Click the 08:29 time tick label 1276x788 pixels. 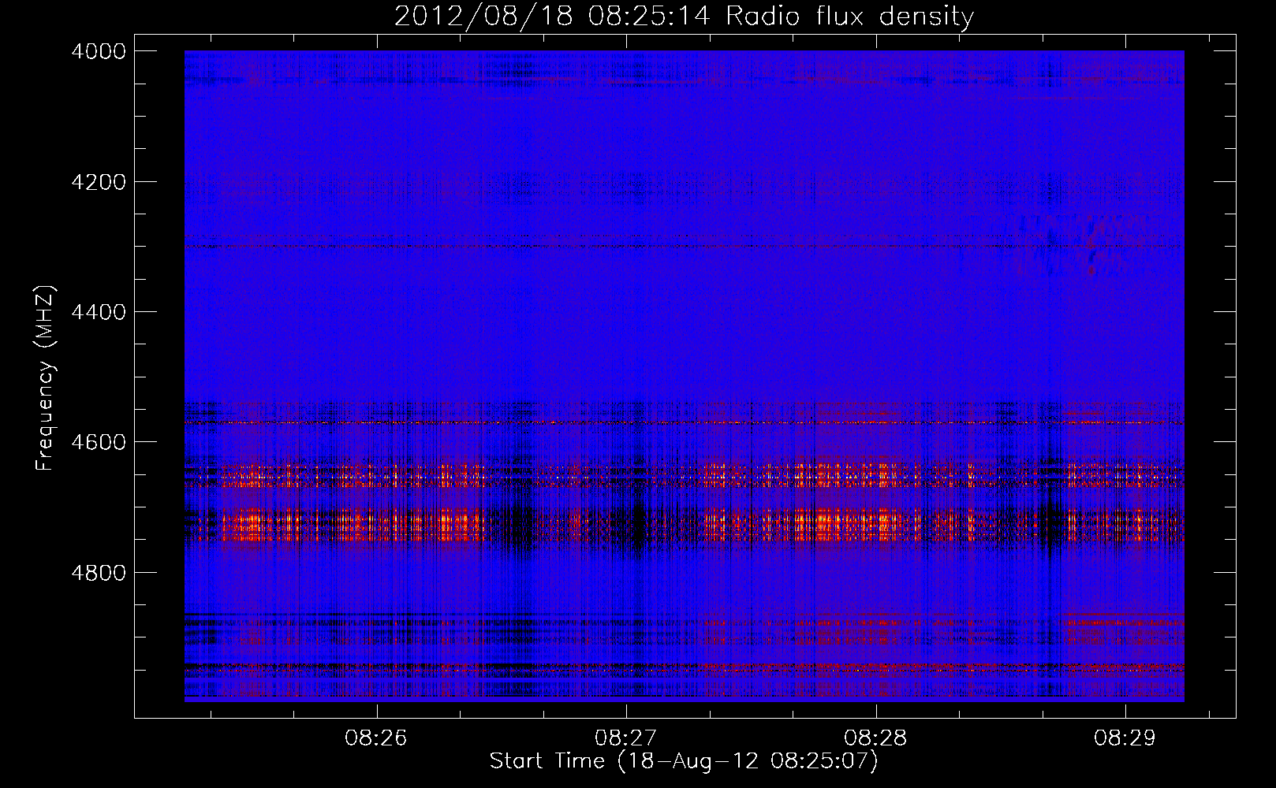click(x=1125, y=738)
